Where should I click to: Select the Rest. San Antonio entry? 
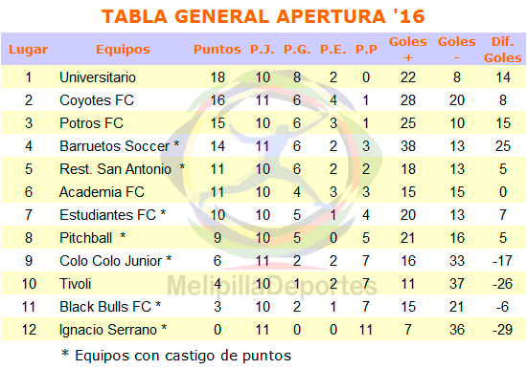point(123,169)
